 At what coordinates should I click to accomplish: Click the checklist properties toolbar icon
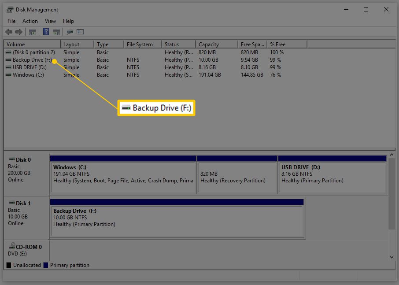click(x=80, y=32)
